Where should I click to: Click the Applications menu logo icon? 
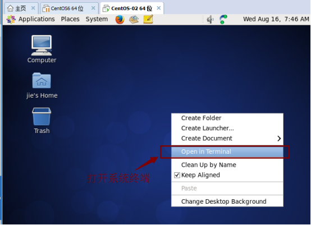coord(11,19)
